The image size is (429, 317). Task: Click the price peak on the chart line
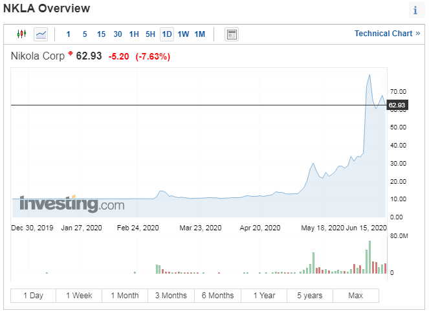point(369,74)
